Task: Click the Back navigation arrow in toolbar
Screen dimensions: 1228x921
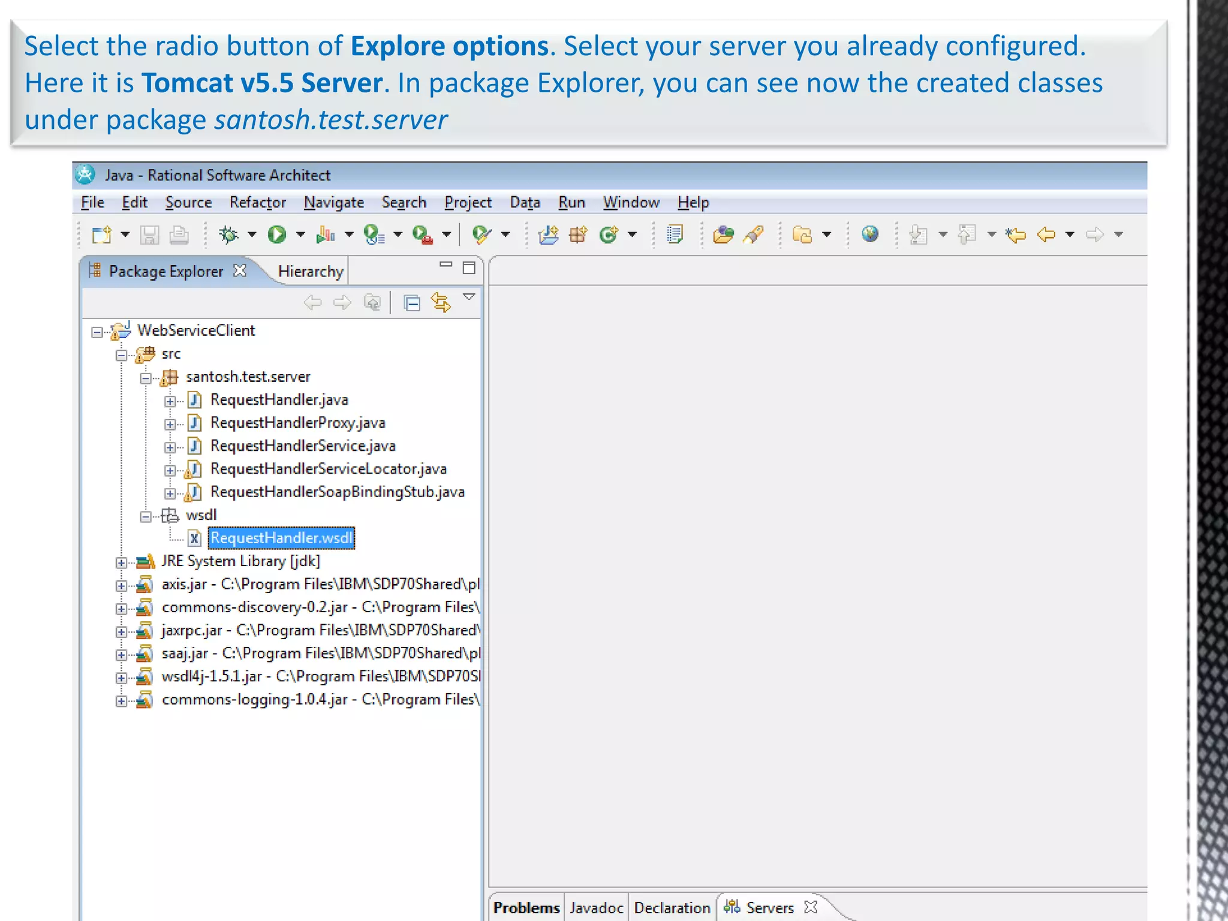Action: 1046,234
